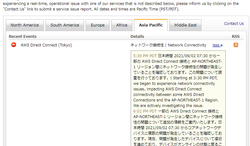Open the RSS feed icon for Direct Connect Tokyo
The width and height of the screenshot is (250, 146).
click(236, 45)
